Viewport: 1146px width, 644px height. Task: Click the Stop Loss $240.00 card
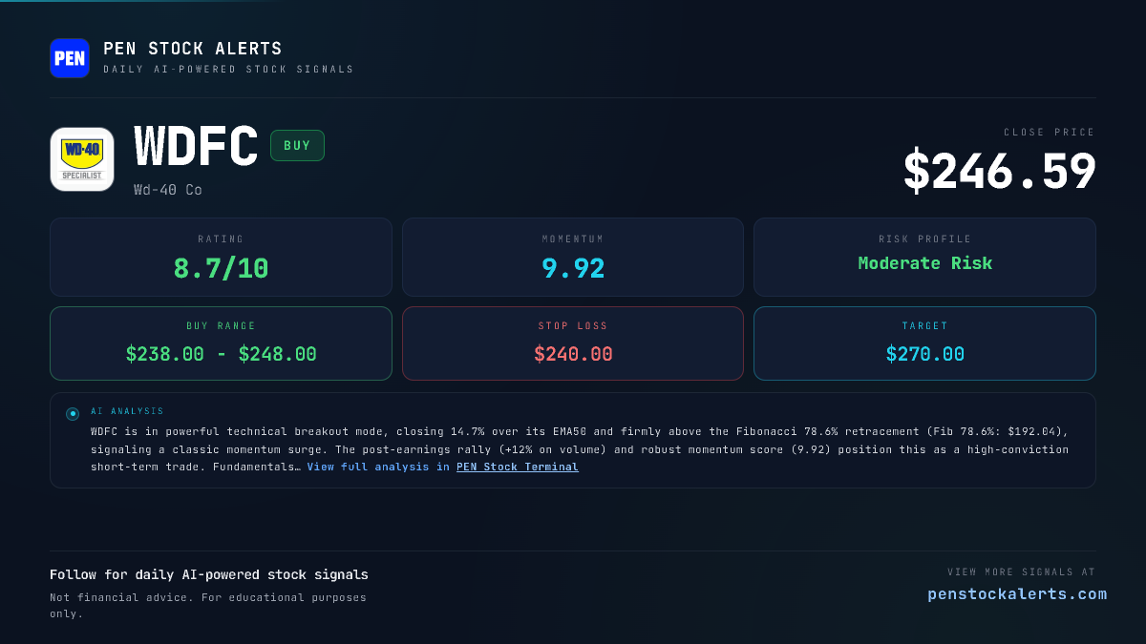tap(573, 343)
